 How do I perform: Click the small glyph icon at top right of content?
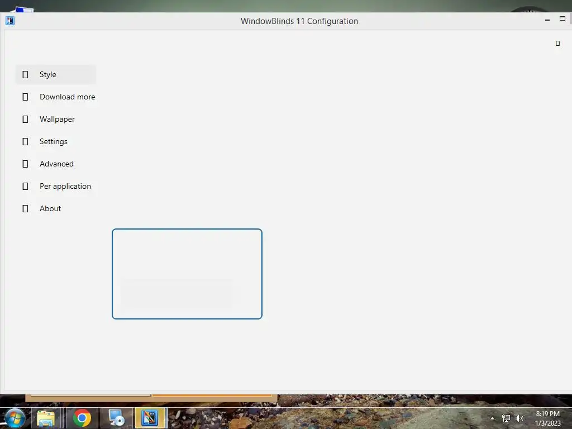557,43
